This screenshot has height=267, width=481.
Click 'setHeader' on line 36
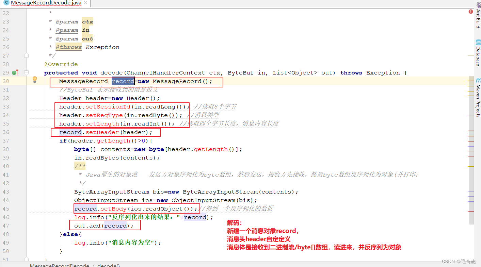coord(102,132)
